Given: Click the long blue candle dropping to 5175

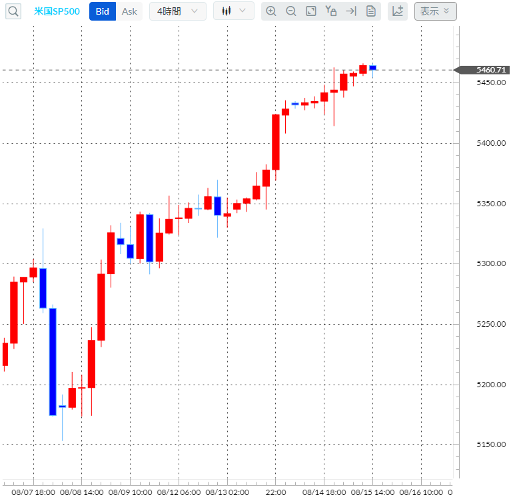Looking at the screenshot, I should point(53,362).
